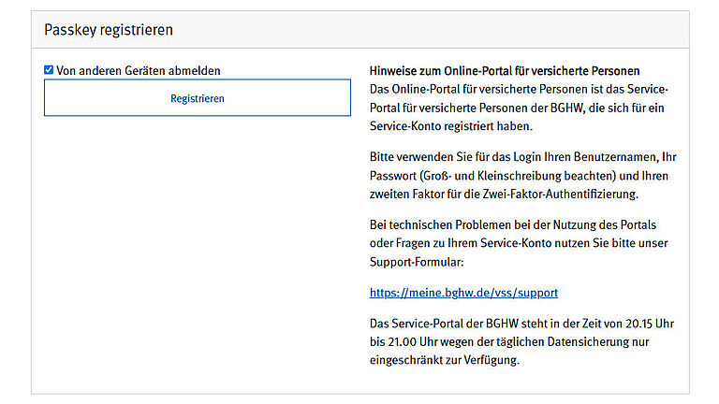The image size is (719, 404).
Task: Uncheck the 'Von anderen Geräten abmelden' checkbox
Action: pos(49,70)
